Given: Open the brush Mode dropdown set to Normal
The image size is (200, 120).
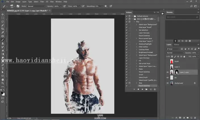Looking at the screenshot, I should [x=36, y=6].
